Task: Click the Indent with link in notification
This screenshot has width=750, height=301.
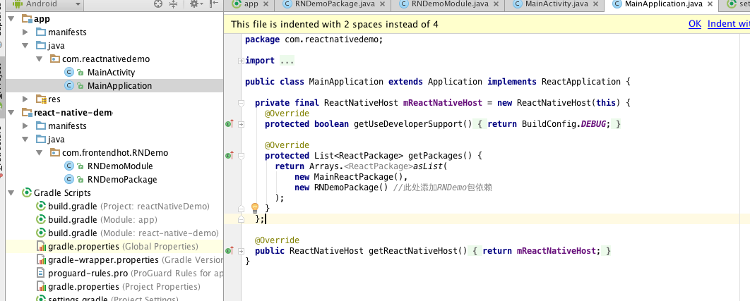Action: 727,24
